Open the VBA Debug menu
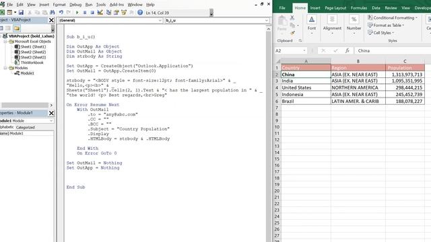Viewport: 431px width, 242px height. tap(75, 5)
